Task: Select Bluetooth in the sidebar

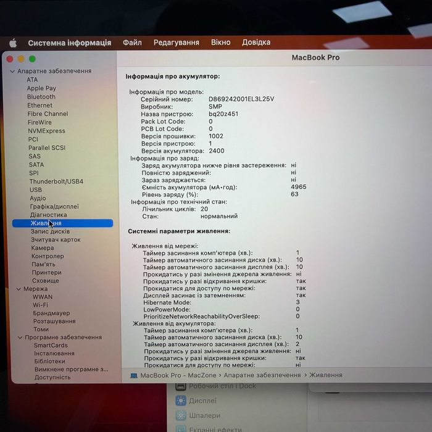Action: tap(41, 97)
